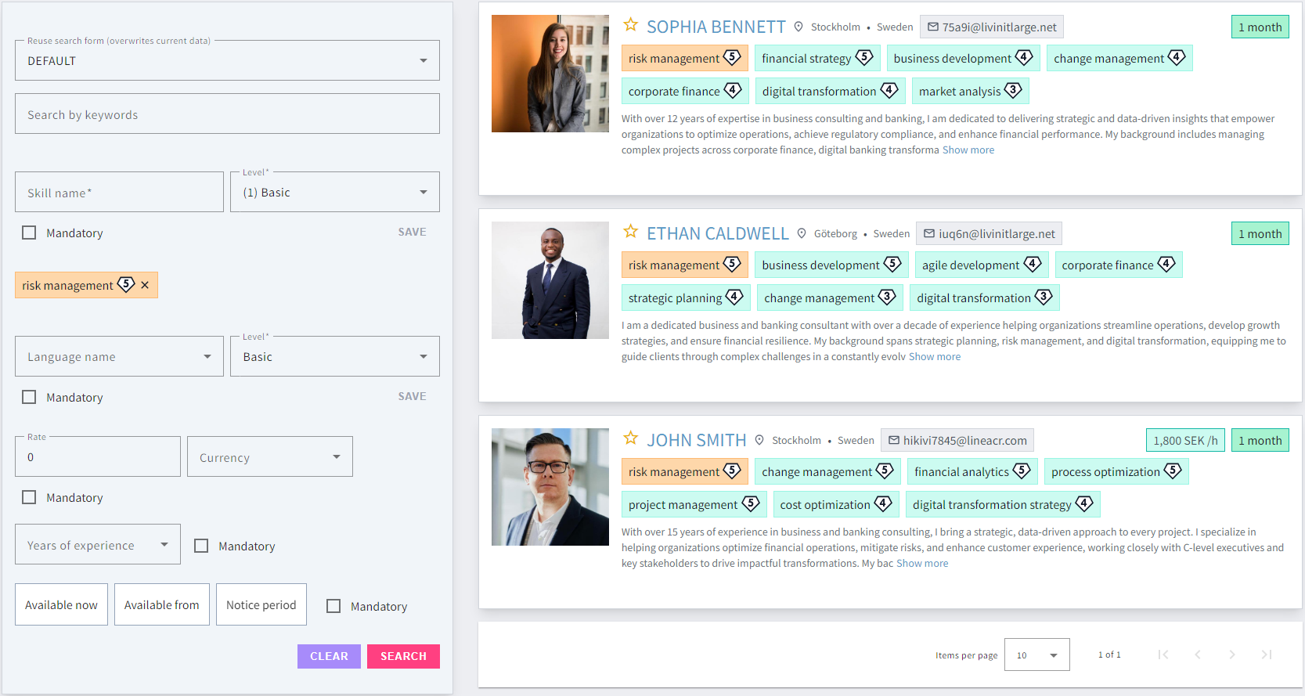Jump to the last results page
The image size is (1305, 696).
[1266, 655]
